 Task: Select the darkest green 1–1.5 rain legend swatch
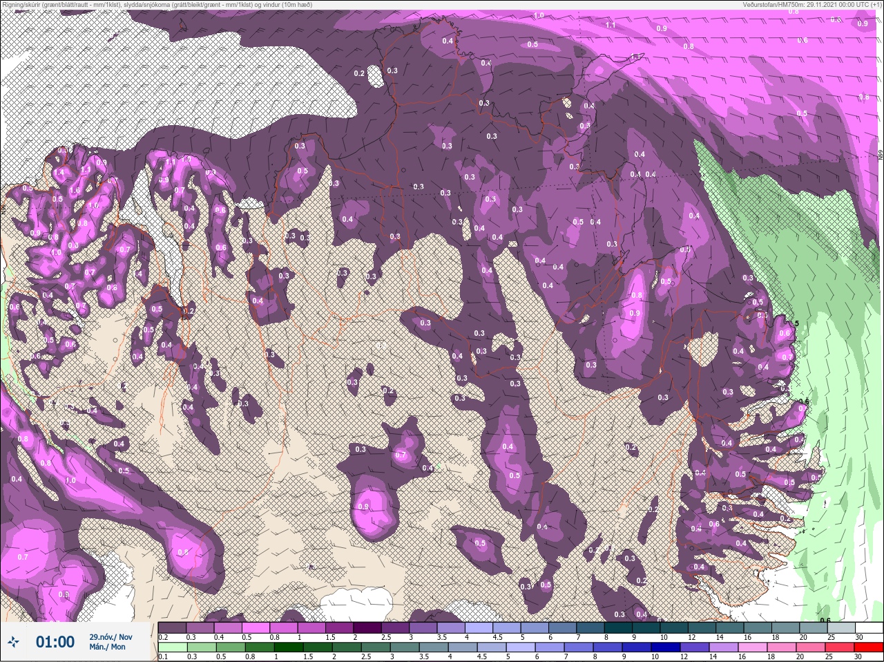point(289,647)
